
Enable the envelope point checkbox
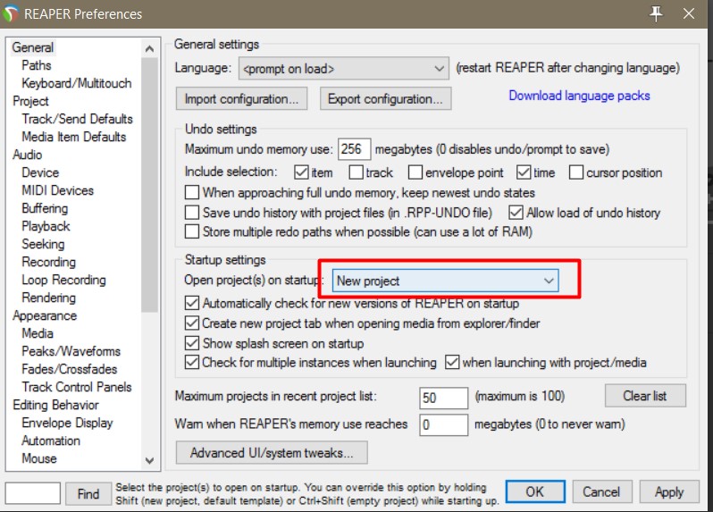point(415,172)
